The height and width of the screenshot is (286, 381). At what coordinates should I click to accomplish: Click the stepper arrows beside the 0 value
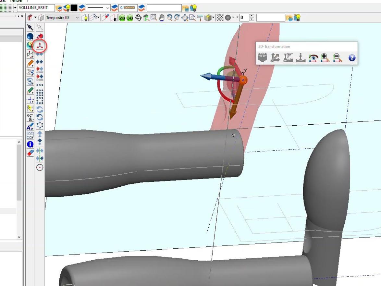pos(252,18)
